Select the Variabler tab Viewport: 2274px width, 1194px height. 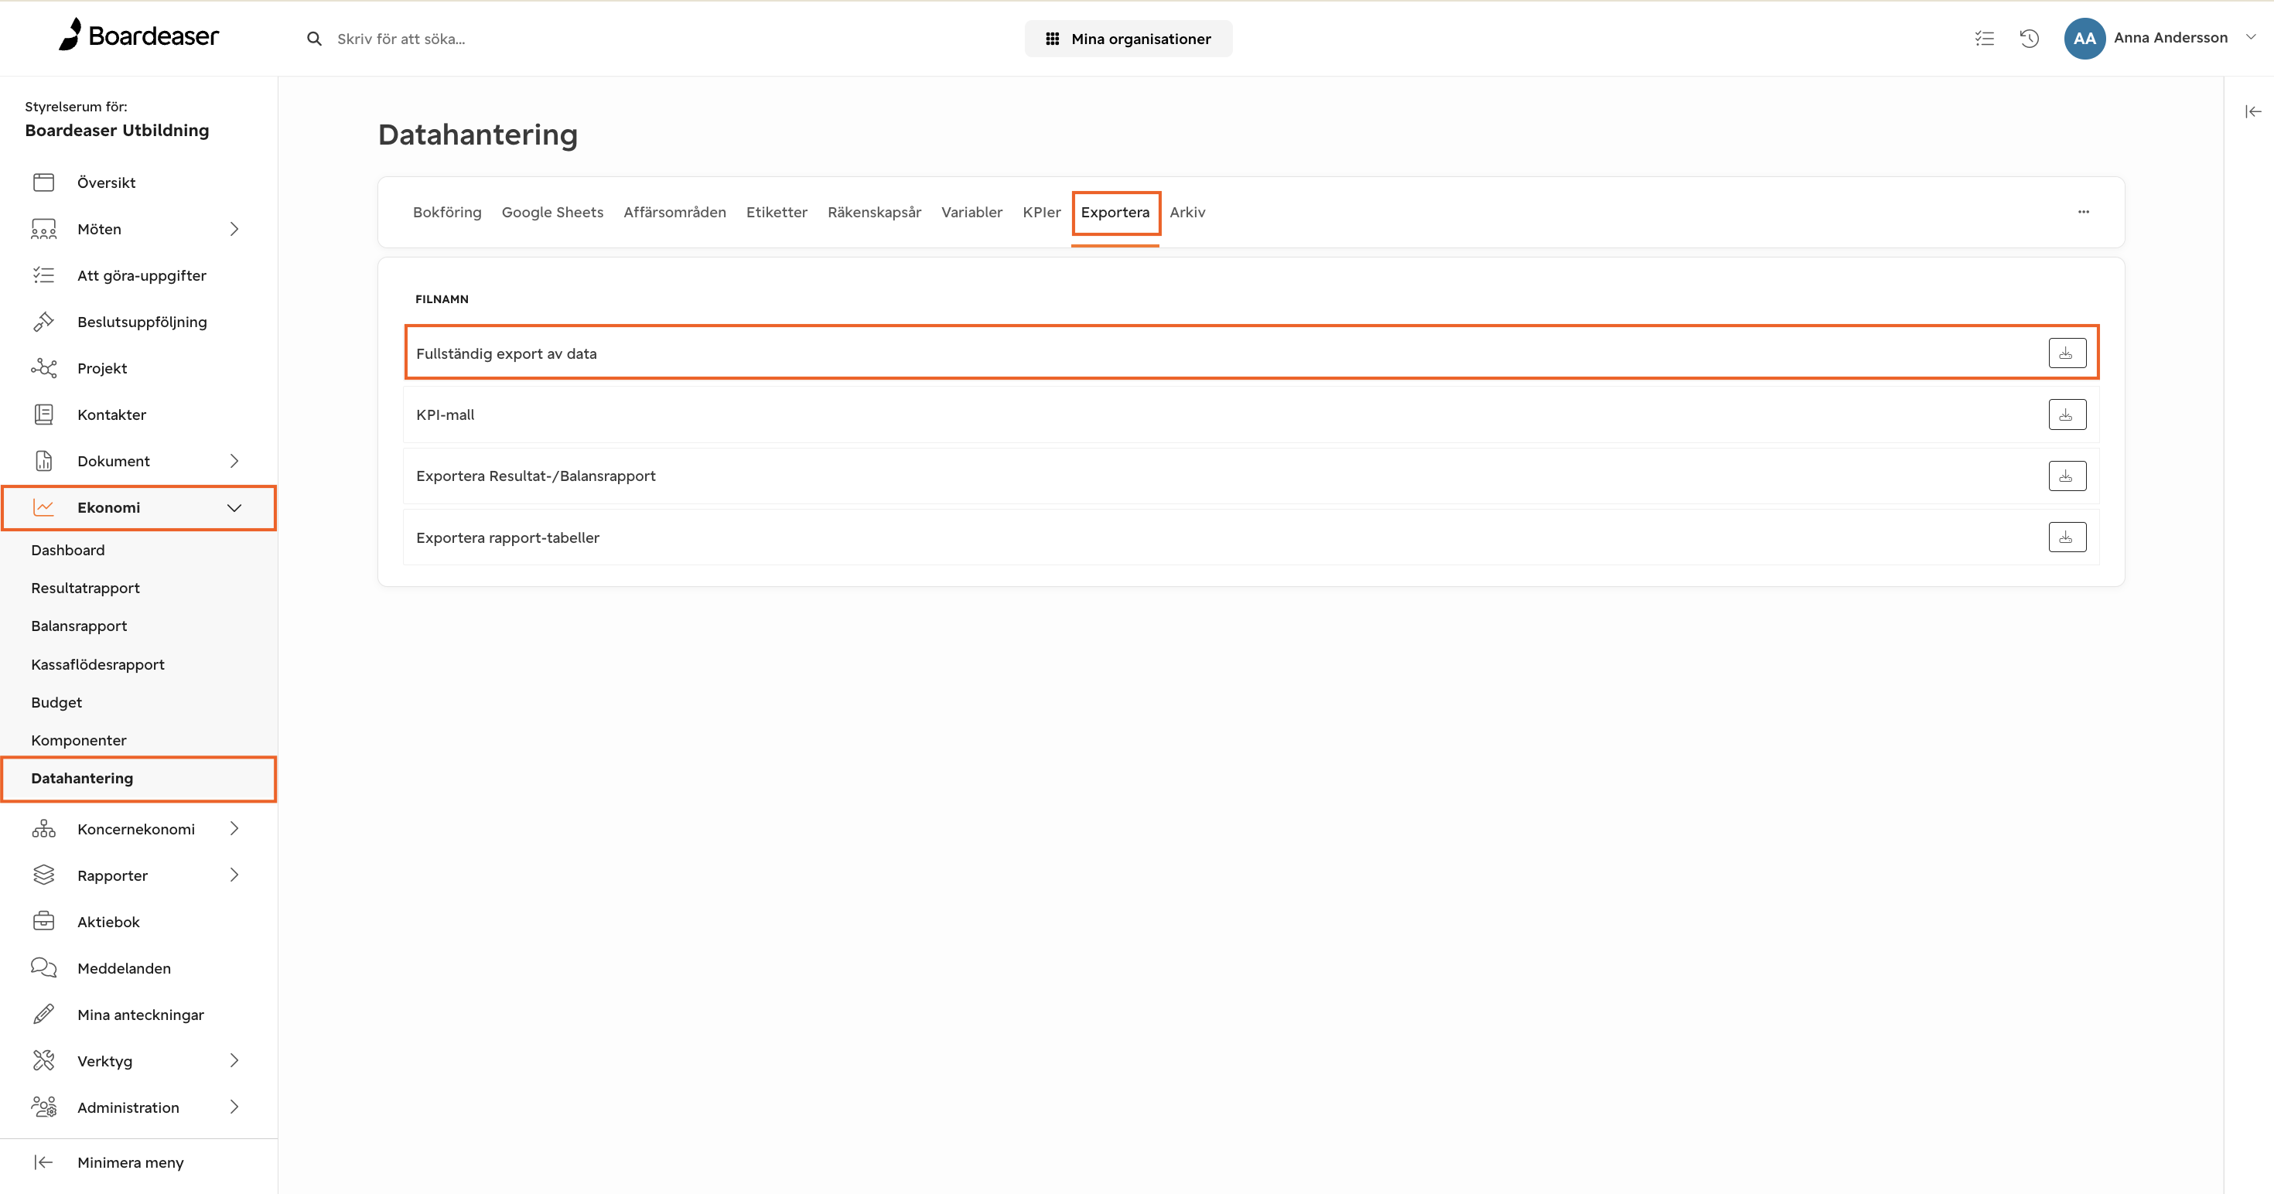(x=972, y=212)
